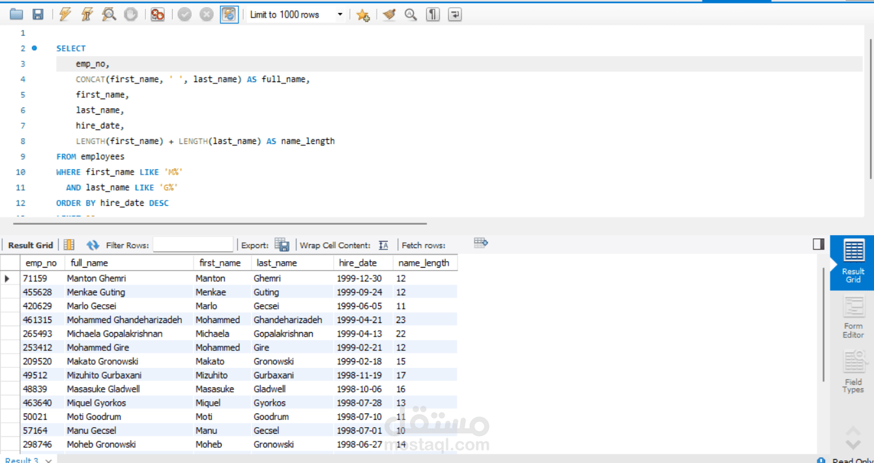Toggle Wrap Cell Content
This screenshot has height=463, width=874.
pos(383,245)
